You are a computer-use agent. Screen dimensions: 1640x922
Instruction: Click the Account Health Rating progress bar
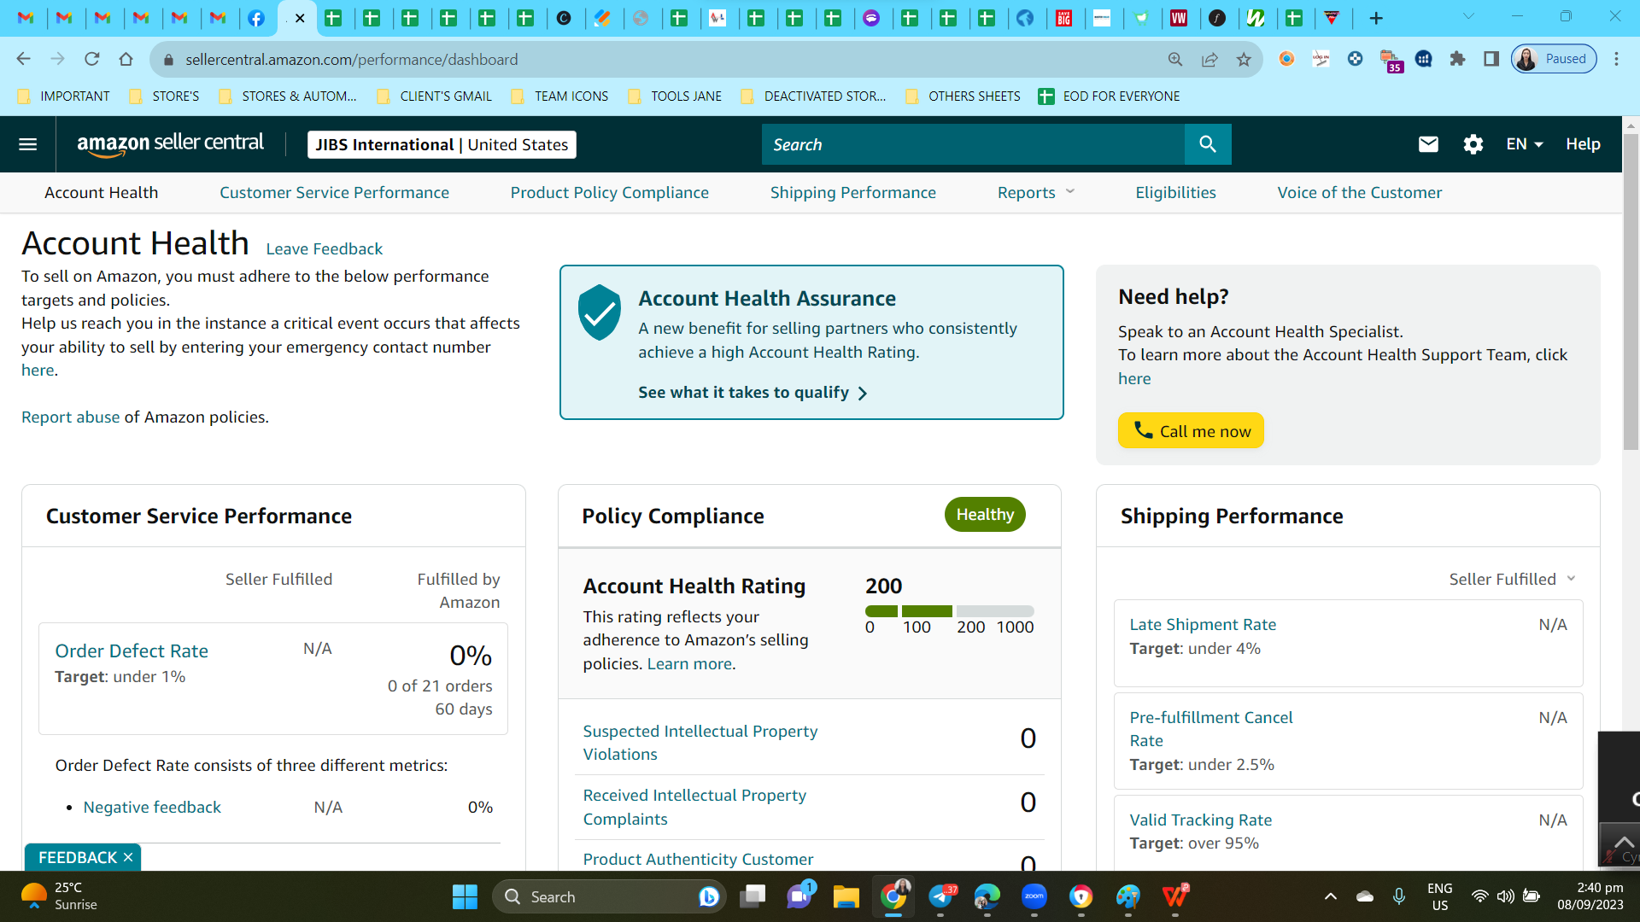950,611
